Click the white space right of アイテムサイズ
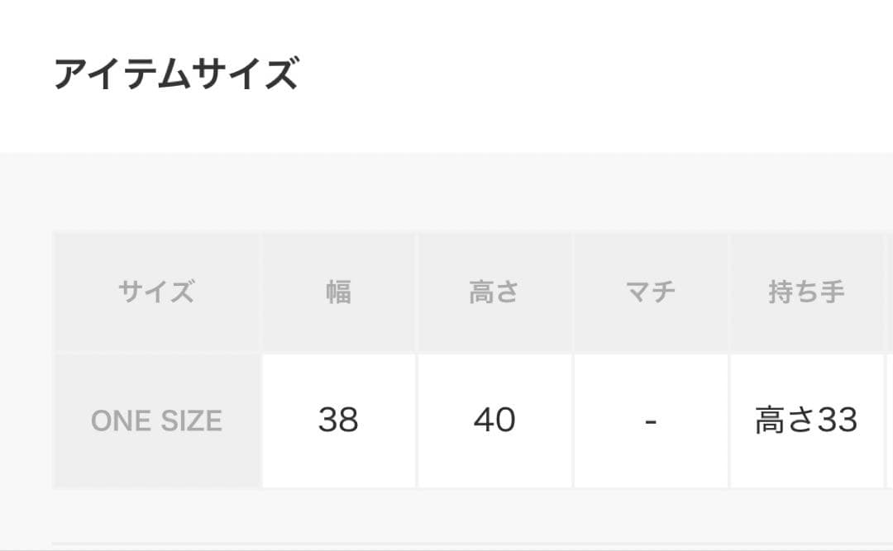 579,74
